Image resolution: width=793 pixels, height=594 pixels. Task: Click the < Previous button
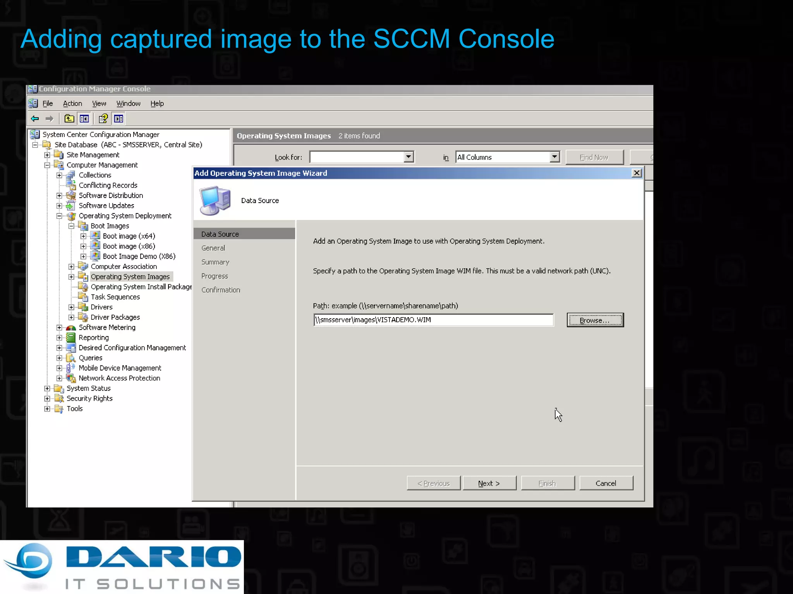point(434,483)
